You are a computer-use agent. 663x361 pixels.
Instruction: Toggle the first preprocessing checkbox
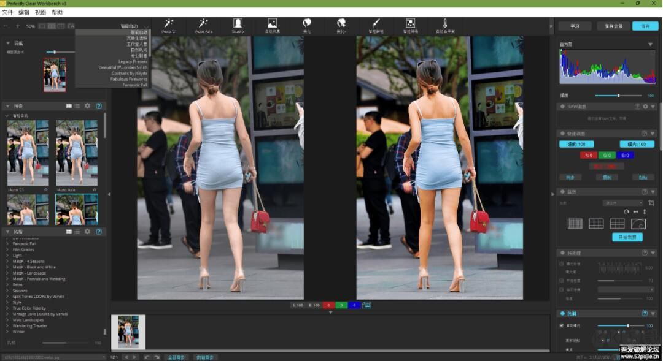562,264
